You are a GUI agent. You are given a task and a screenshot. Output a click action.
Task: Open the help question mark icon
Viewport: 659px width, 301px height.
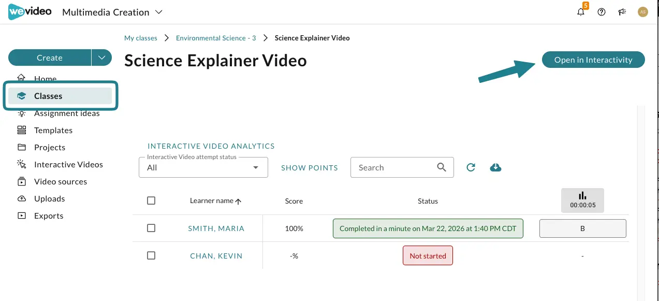tap(602, 12)
